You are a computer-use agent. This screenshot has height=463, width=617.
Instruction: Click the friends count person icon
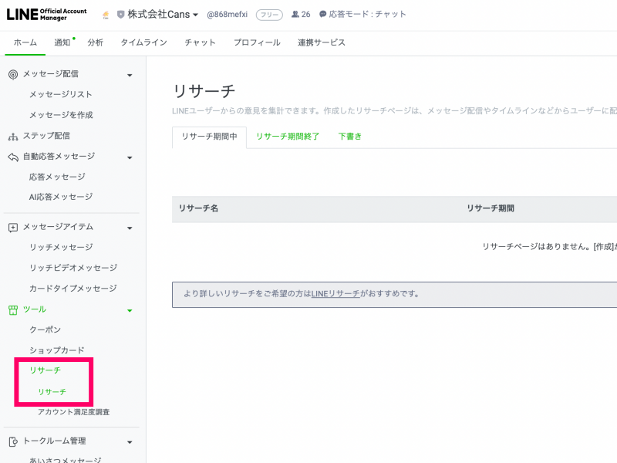(295, 15)
